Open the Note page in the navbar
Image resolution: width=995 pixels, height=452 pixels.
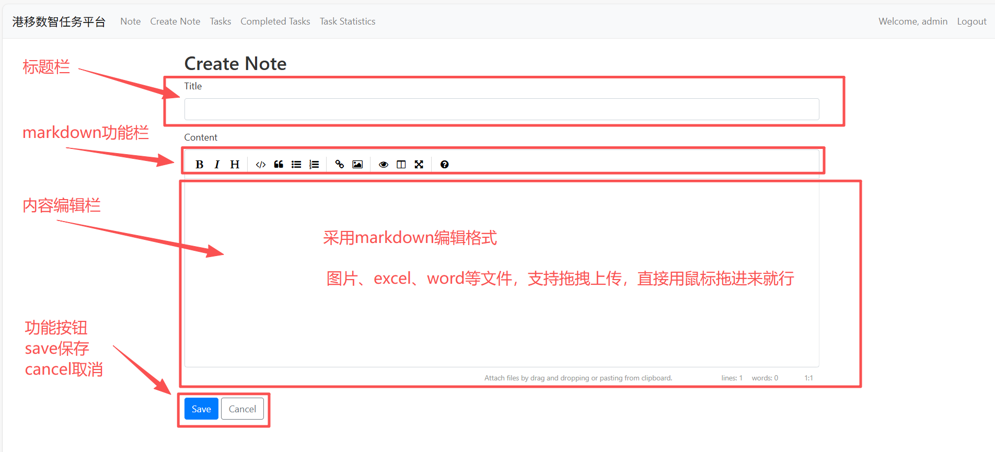(130, 21)
